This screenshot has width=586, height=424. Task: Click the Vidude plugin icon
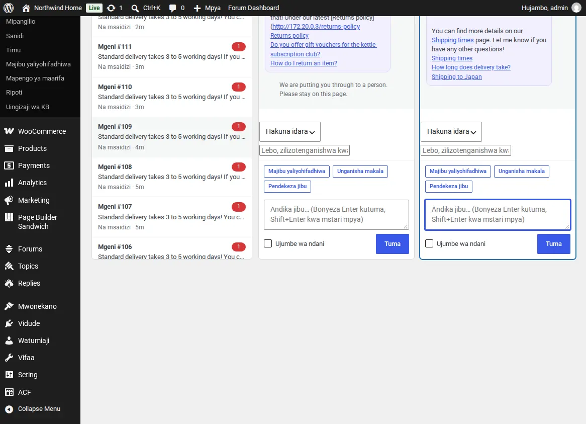click(x=9, y=323)
